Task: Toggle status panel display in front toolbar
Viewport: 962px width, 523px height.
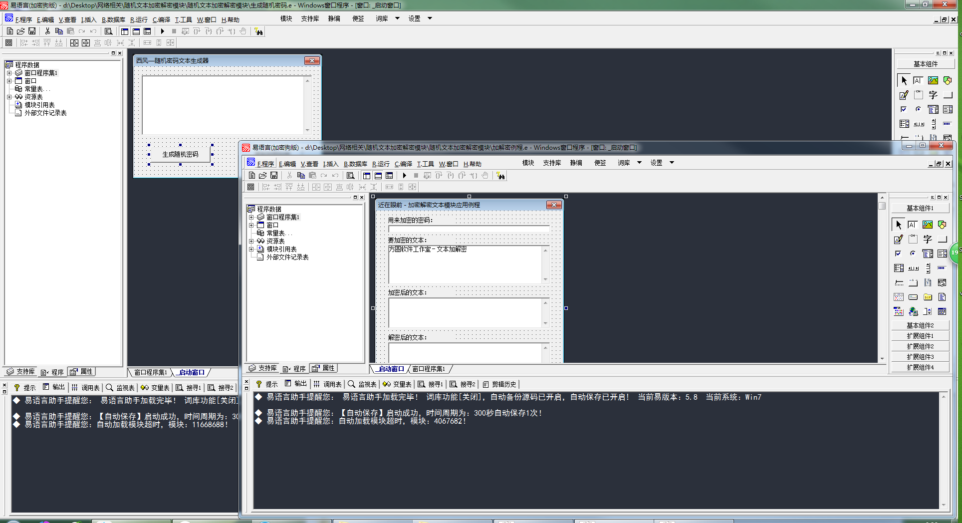Action: click(x=378, y=175)
